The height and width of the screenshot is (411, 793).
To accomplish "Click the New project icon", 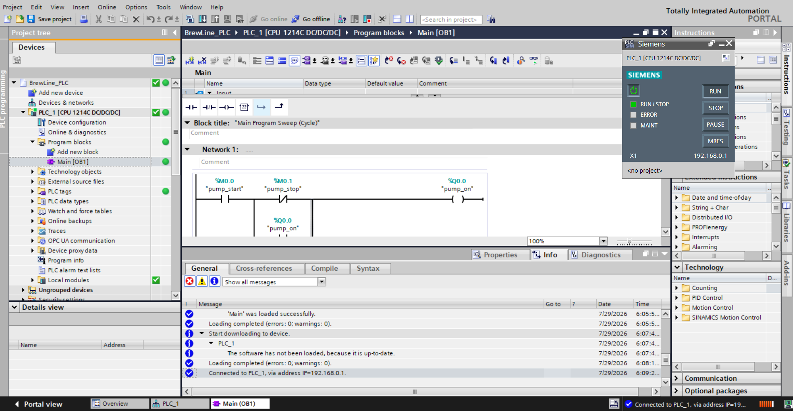I will (8, 19).
